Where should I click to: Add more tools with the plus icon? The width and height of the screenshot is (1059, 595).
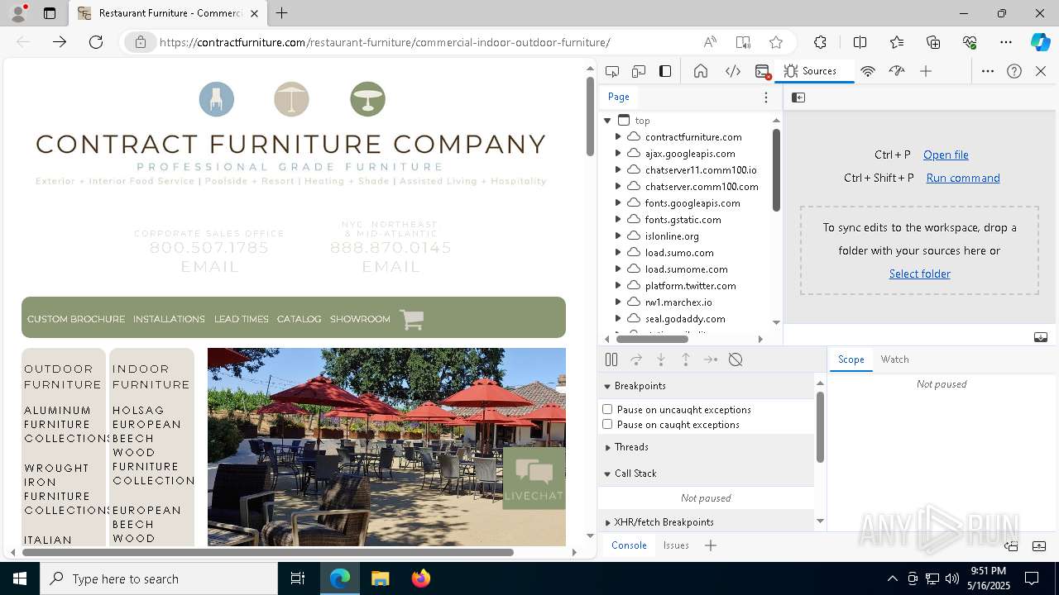[926, 71]
